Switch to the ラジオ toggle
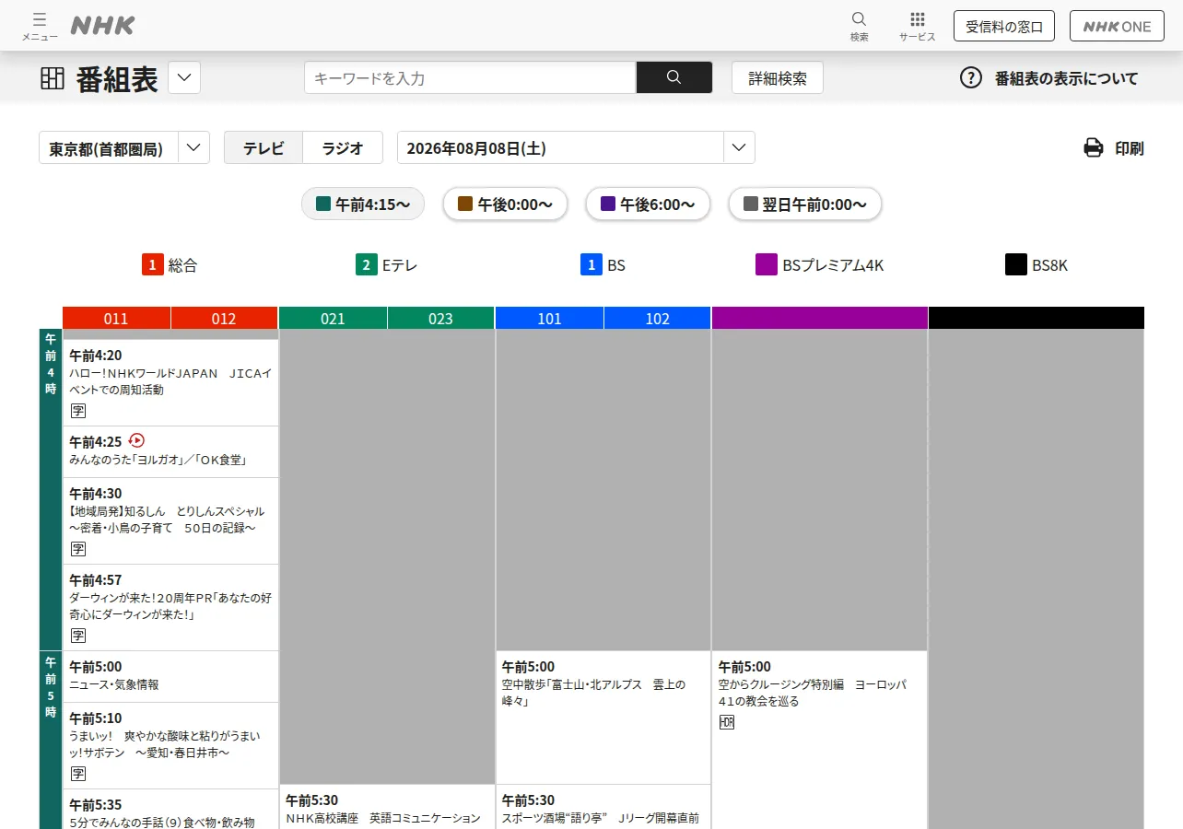This screenshot has height=829, width=1183. 343,147
